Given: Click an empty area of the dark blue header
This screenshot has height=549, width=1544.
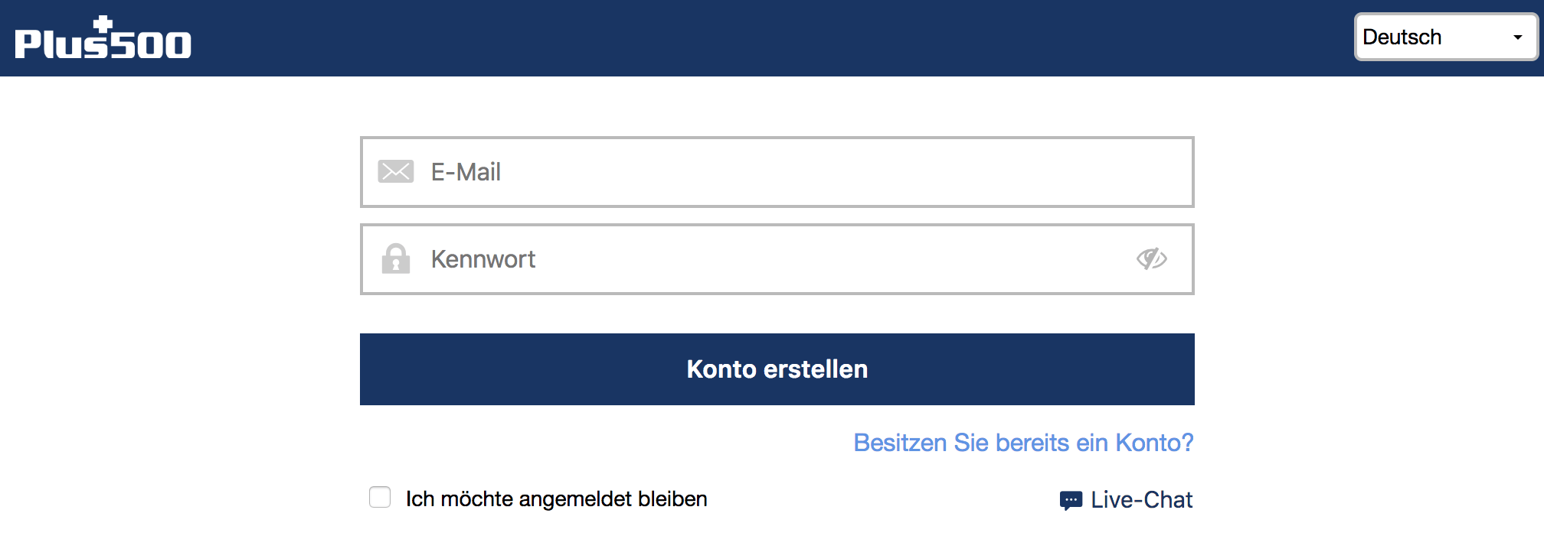Looking at the screenshot, I should [766, 38].
